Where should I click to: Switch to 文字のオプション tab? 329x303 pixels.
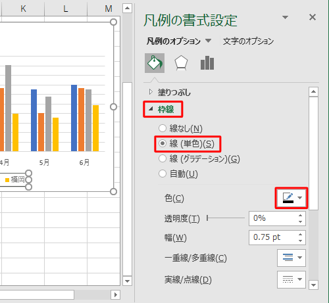[248, 41]
